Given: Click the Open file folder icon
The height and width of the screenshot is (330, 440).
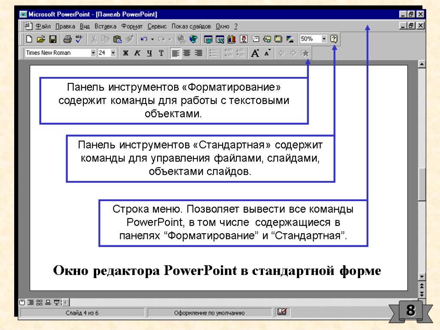Looking at the screenshot, I should tap(41, 39).
